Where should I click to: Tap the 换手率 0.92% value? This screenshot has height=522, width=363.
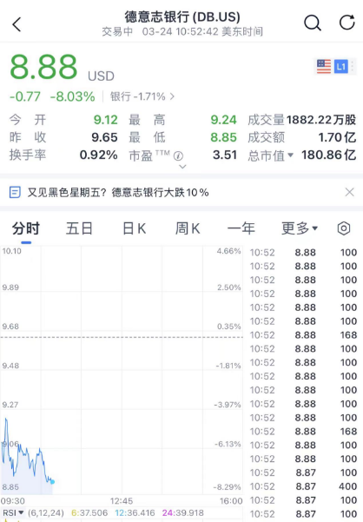[x=98, y=155]
